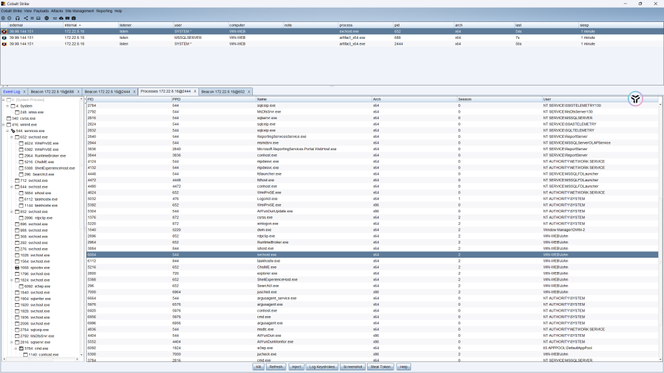
Task: Open the Attacks menu
Action: point(57,11)
